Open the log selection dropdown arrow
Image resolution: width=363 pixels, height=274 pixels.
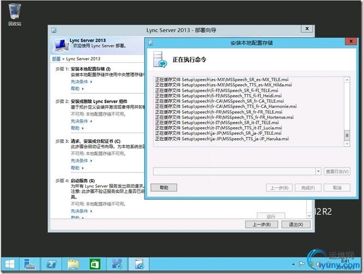point(318,171)
